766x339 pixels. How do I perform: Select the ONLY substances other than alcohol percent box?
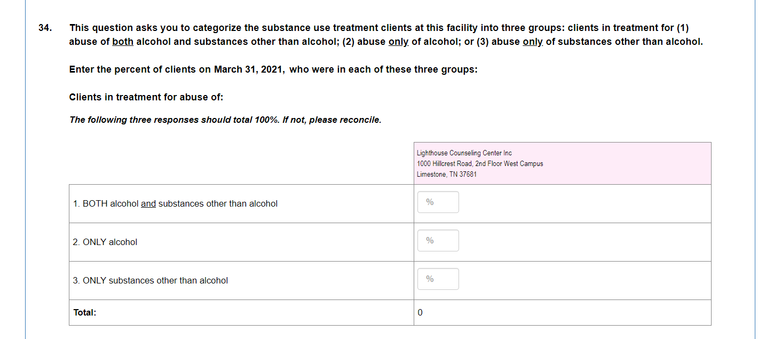[x=438, y=279]
